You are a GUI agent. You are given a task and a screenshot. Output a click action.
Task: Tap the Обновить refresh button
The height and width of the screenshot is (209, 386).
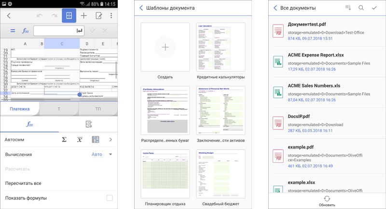click(327, 201)
